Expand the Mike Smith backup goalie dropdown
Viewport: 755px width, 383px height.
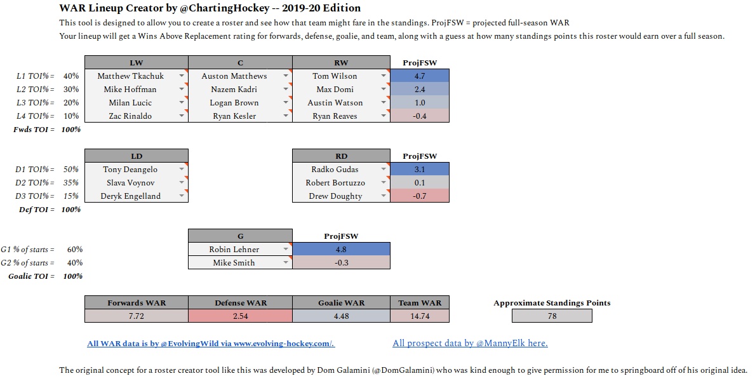[x=286, y=262]
